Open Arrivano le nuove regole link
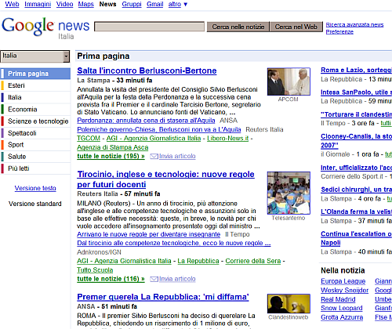Image resolution: width=392 pixels, height=329 pixels. pos(149,234)
